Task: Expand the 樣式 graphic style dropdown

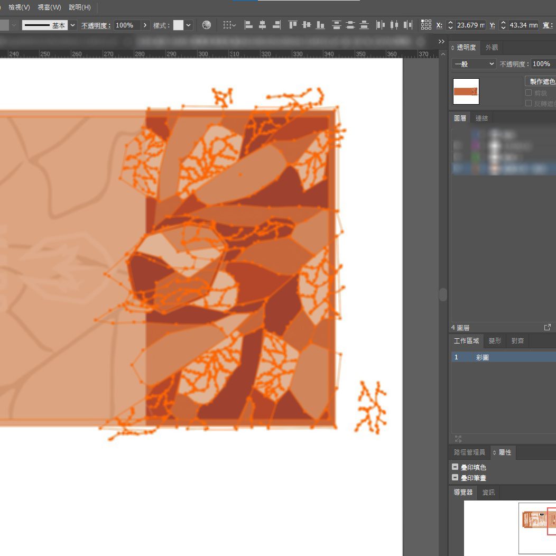Action: [x=188, y=25]
